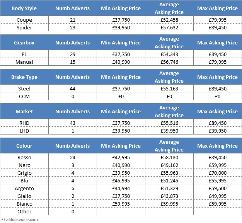
Task: Click the Colour header cell
Action: 24,146
